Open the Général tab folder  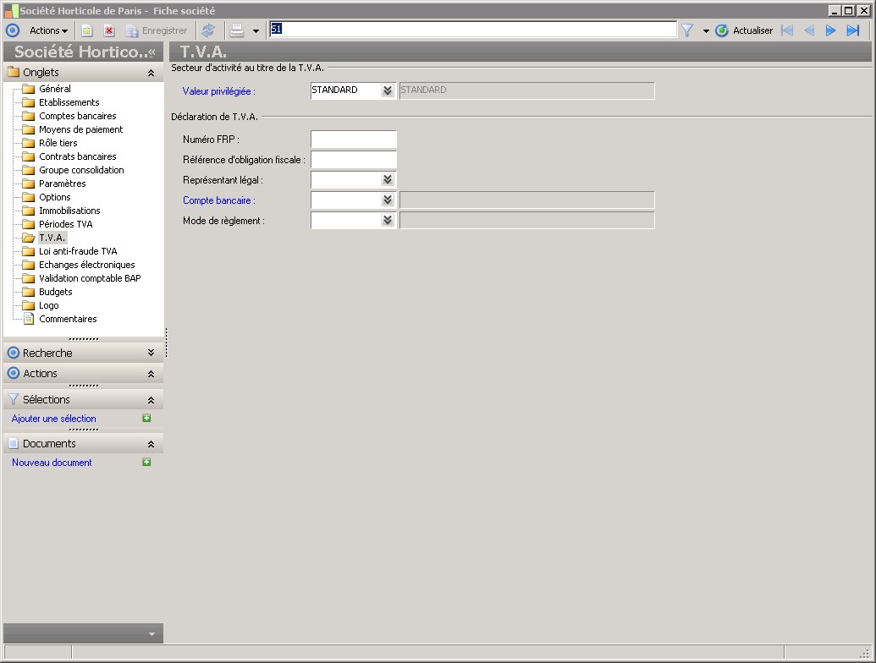click(55, 89)
